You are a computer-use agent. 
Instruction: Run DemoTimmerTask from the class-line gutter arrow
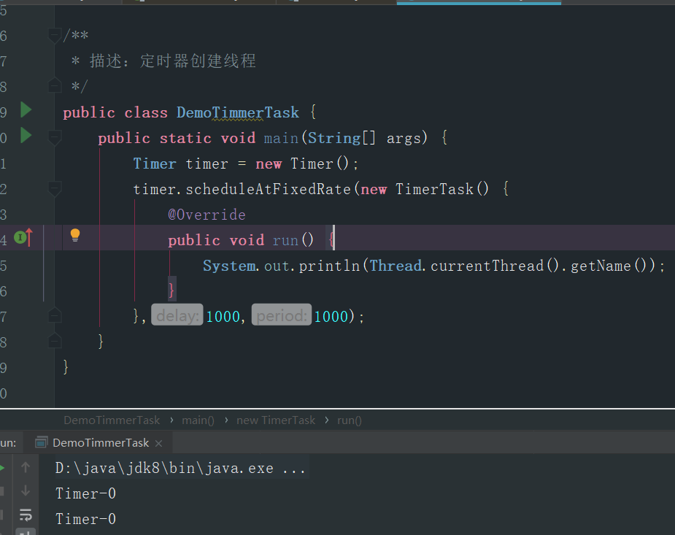[26, 110]
